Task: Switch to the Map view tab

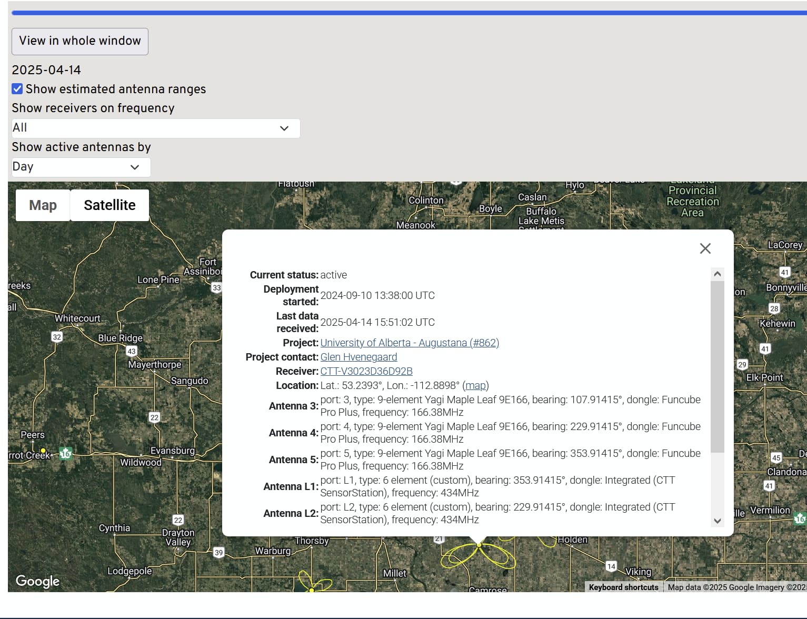Action: pos(43,205)
